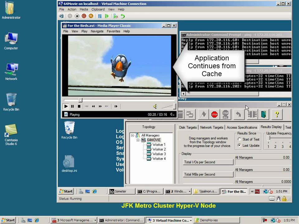The height and width of the screenshot is (224, 299).
Task: Click Iometer duplicate worker icon
Action: (x=190, y=114)
